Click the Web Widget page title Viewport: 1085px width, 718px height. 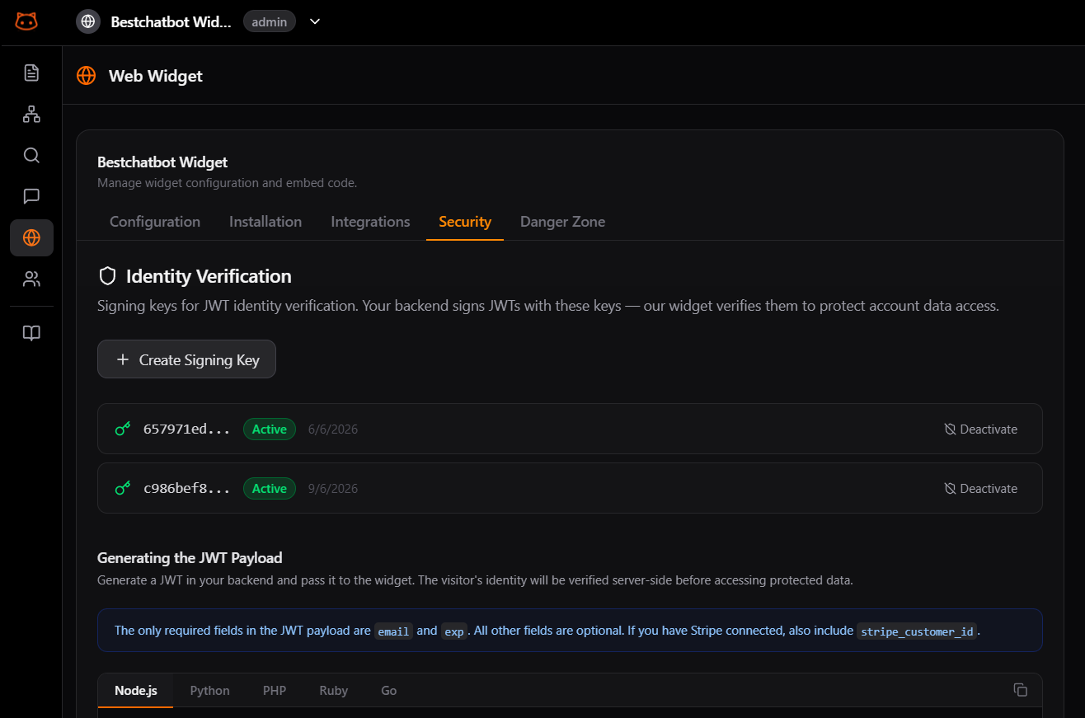pos(156,76)
